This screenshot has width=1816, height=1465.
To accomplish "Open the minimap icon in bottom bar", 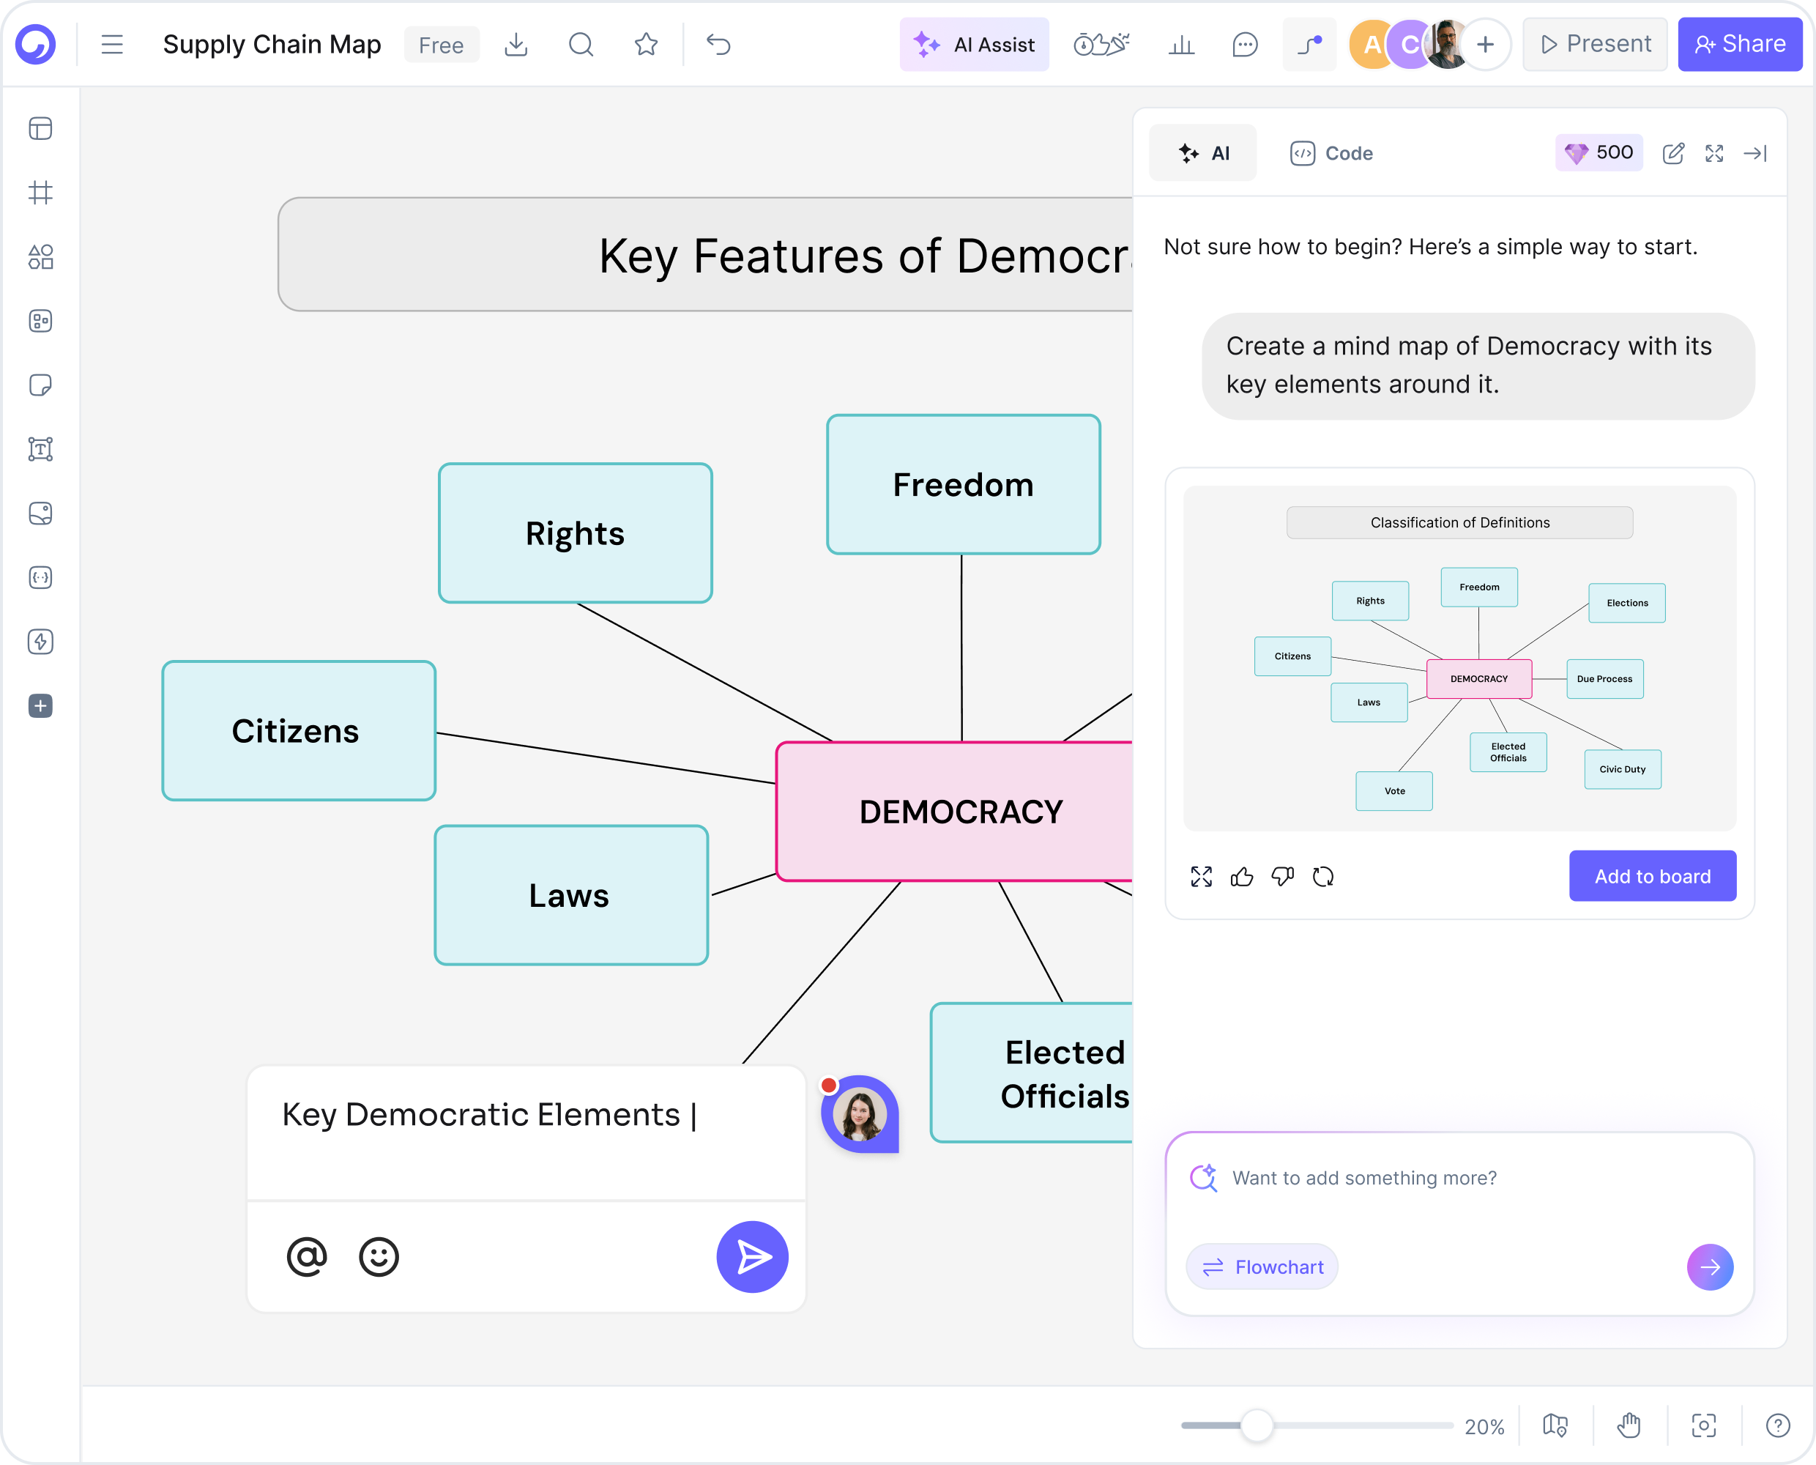I will coord(1555,1426).
